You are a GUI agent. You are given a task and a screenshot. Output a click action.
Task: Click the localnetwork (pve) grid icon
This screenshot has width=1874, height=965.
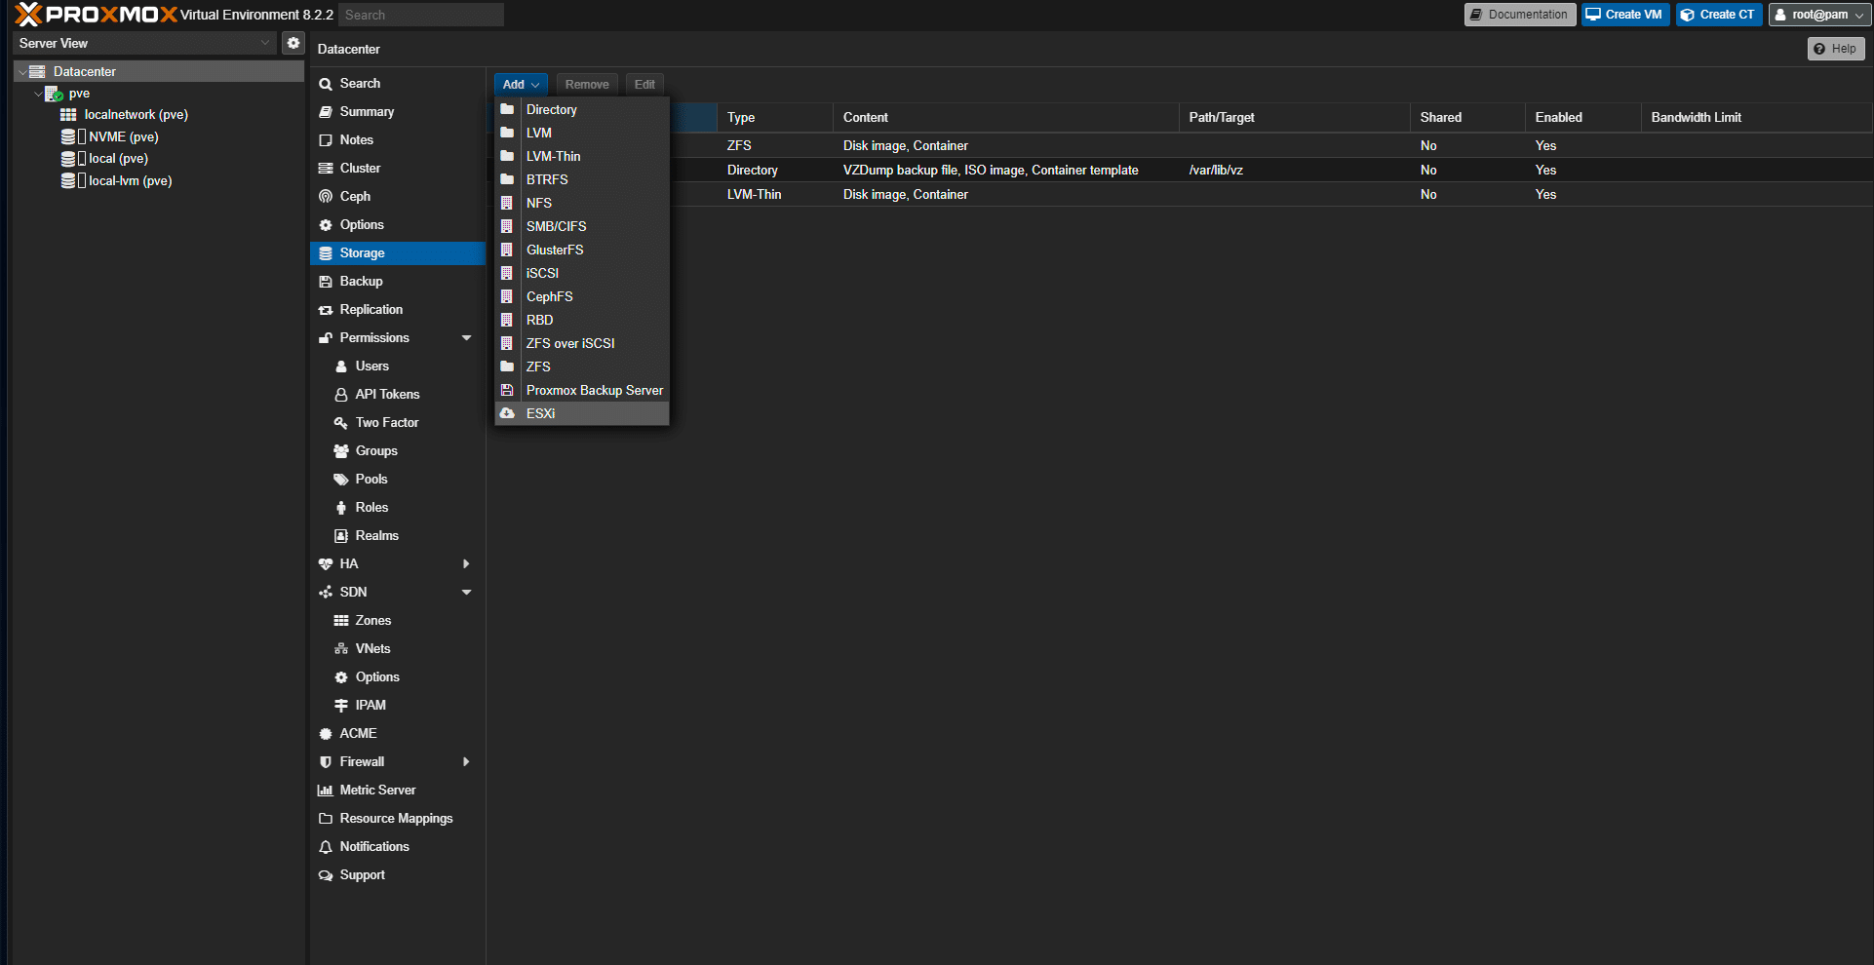point(68,115)
